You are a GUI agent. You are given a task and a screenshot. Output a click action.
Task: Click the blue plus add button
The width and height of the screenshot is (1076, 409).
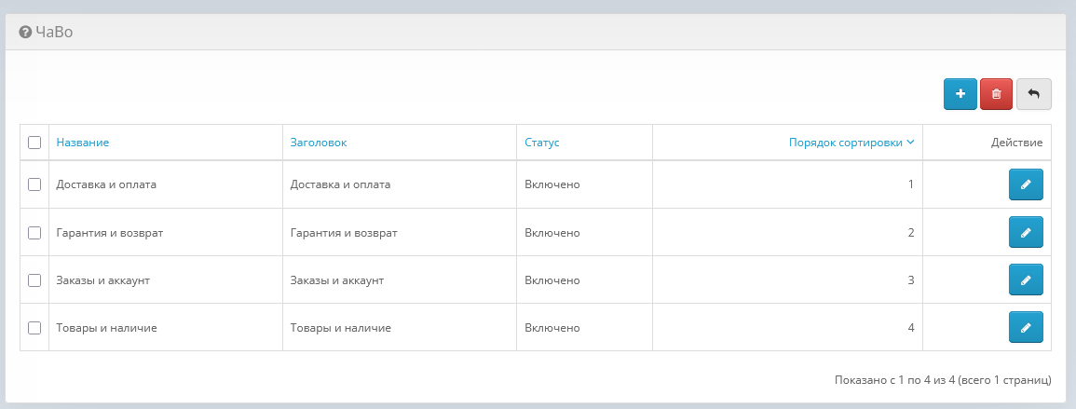(960, 94)
